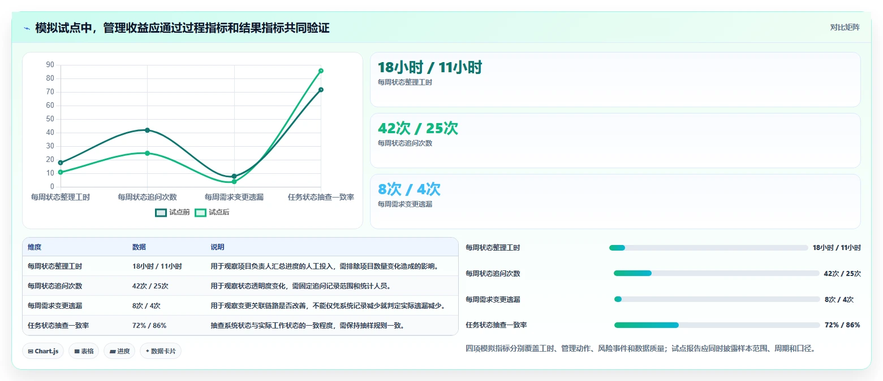Screen dimensions: 883x381
Task: Click the large 42次 / 25次 card value
Action: [418, 129]
